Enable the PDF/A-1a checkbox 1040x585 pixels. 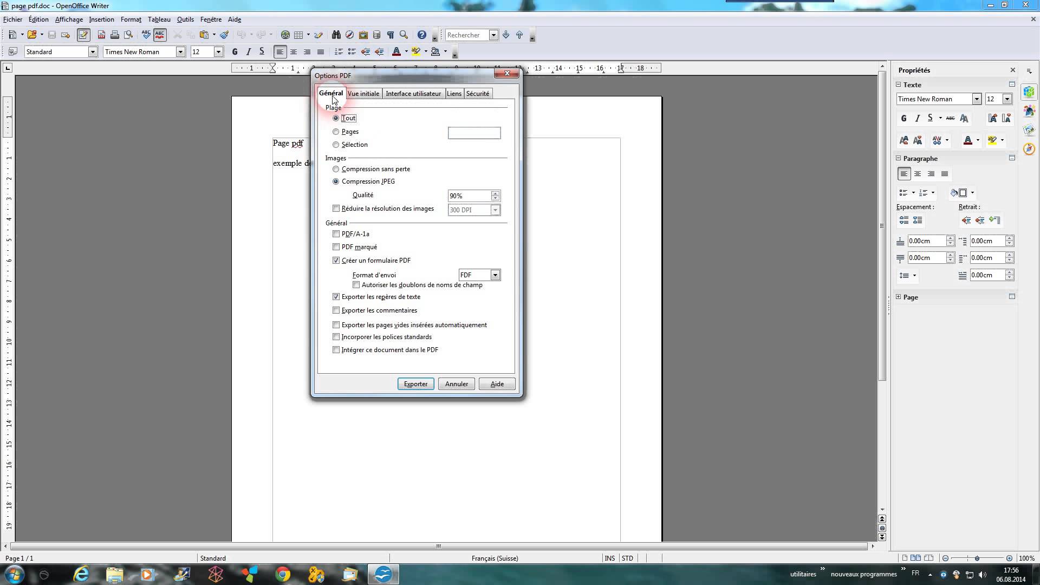[x=336, y=234]
